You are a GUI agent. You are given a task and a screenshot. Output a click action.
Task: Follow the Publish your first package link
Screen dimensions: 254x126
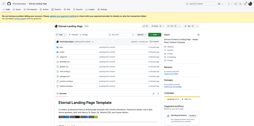pyautogui.click(x=173, y=87)
